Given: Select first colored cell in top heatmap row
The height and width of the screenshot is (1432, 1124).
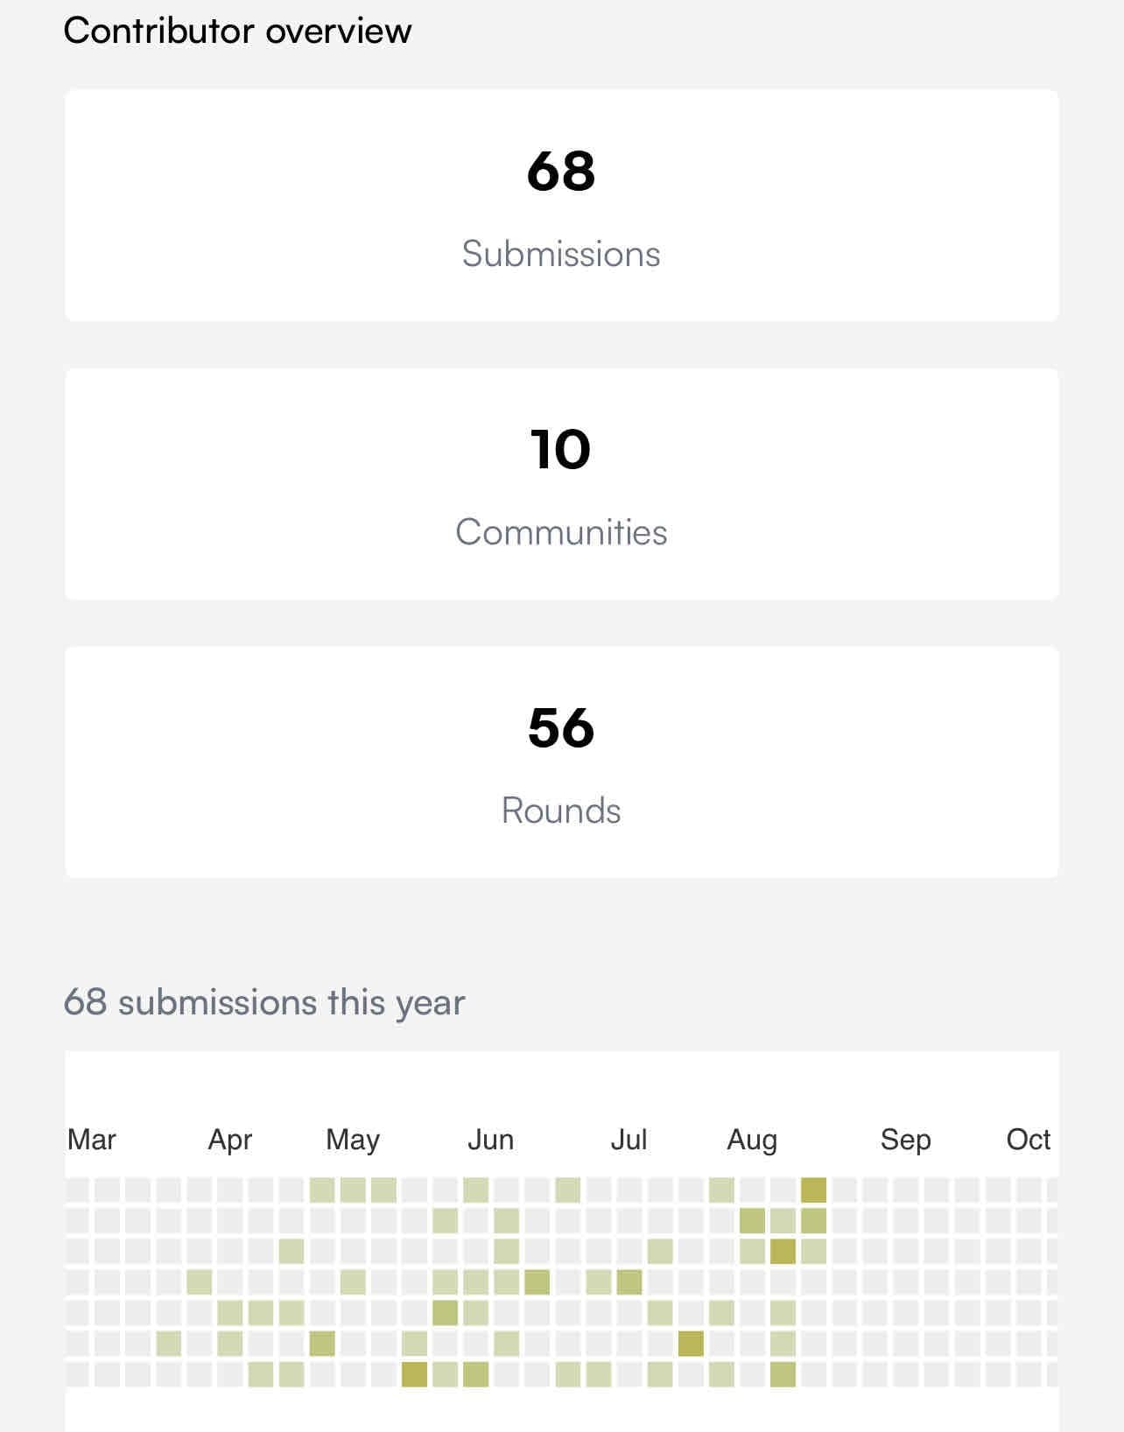Looking at the screenshot, I should 322,1190.
